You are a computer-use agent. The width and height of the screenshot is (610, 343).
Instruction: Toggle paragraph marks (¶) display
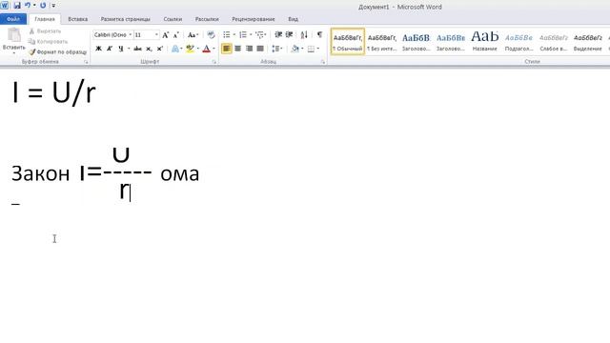click(x=319, y=34)
